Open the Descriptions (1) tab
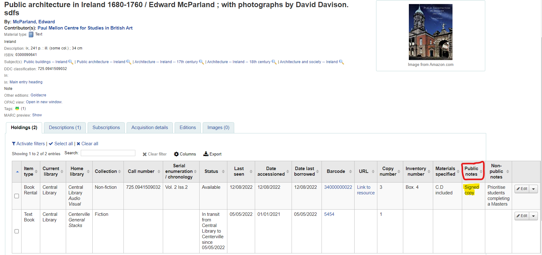Viewport: 542px width, 255px height. coord(65,127)
